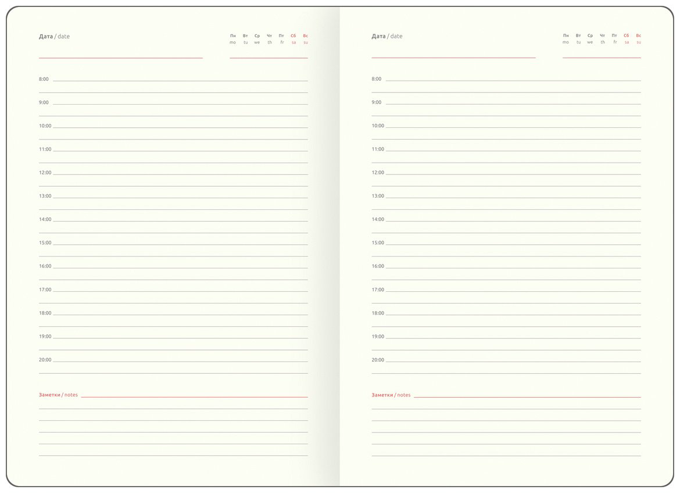
Task: Pick the "16:00" time label on the right page
Action: [x=378, y=266]
